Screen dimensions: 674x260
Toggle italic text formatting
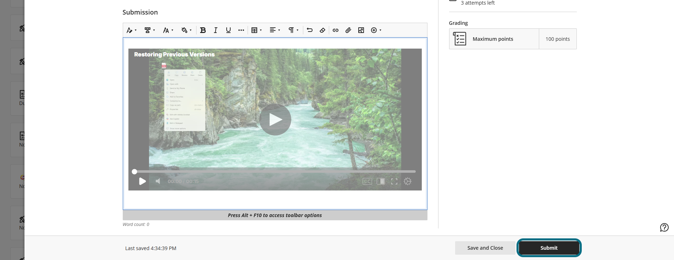tap(215, 30)
